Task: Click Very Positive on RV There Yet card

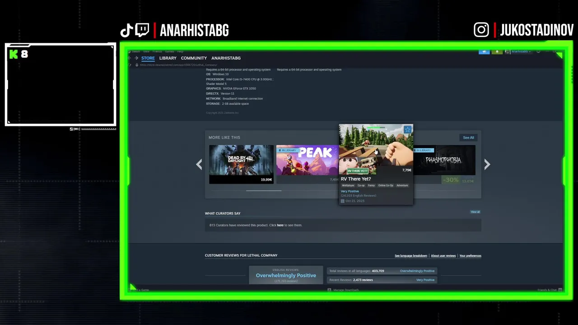Action: click(350, 191)
